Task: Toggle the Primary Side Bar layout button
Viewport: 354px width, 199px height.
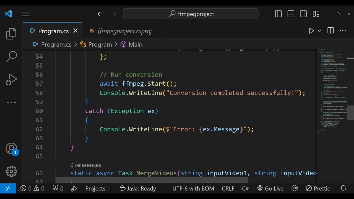Action: point(278,14)
